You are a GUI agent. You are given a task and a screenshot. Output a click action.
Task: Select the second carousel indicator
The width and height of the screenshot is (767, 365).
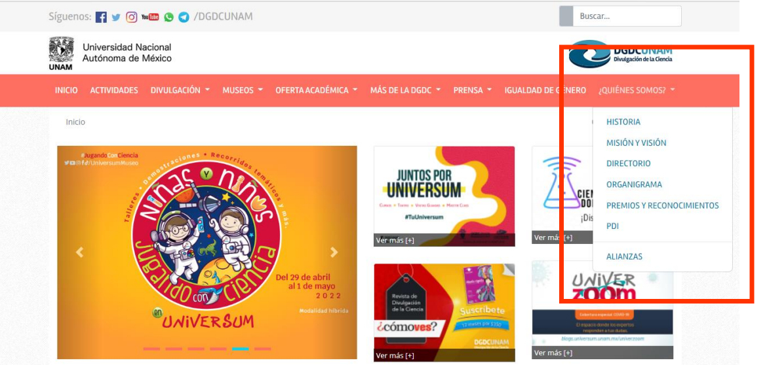(174, 349)
